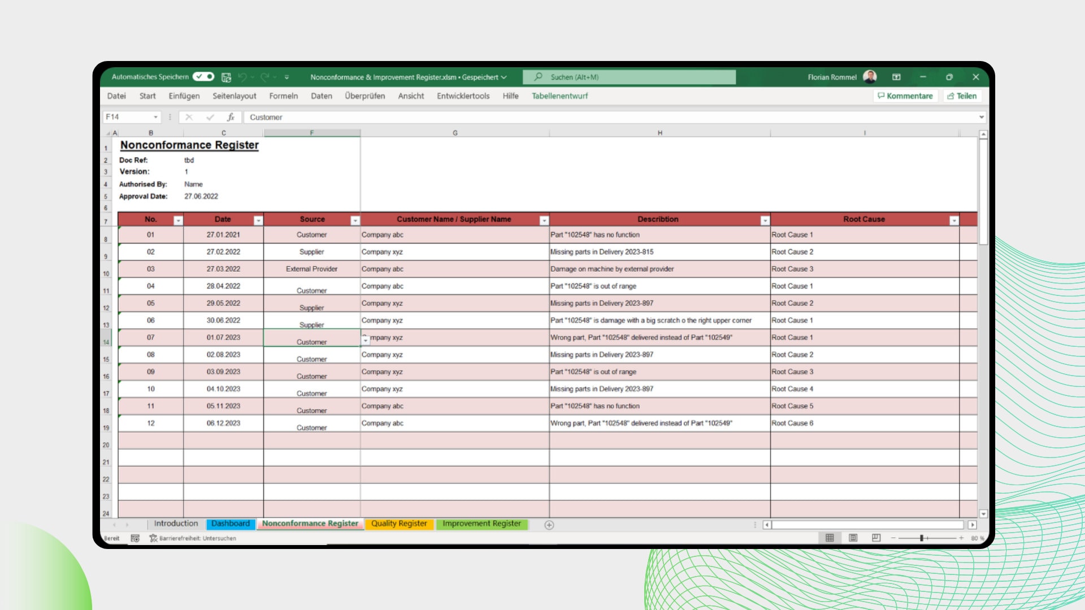Screen dimensions: 1085x610
Task: Click the next sheet navigation arrow
Action: pyautogui.click(x=127, y=525)
